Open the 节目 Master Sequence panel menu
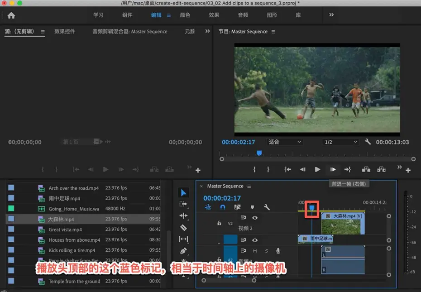This screenshot has height=292, width=421. 273,32
